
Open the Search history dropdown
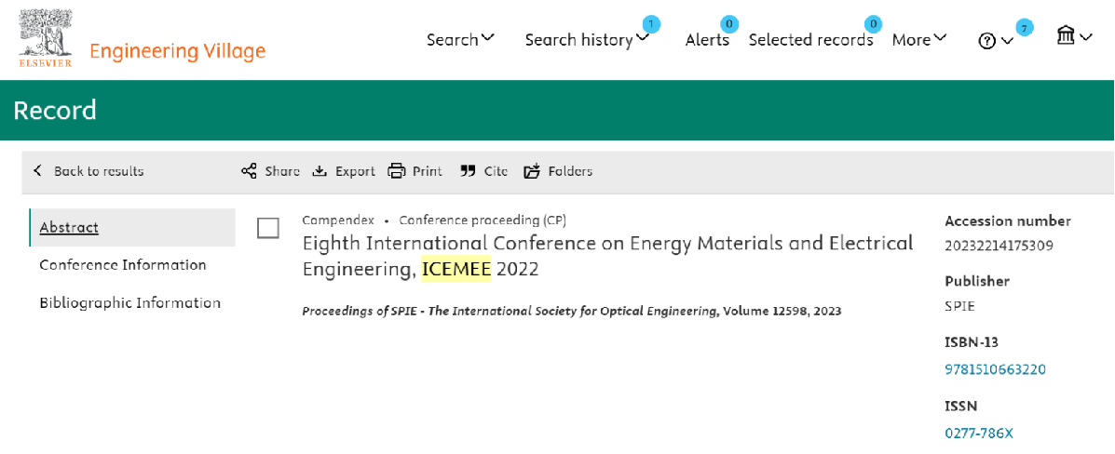pyautogui.click(x=587, y=40)
